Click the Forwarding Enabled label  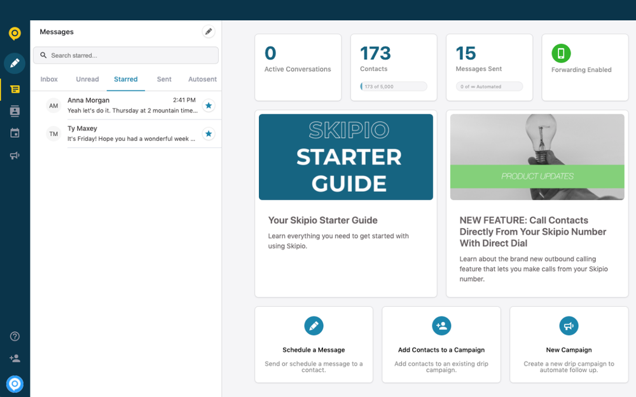[x=581, y=70]
